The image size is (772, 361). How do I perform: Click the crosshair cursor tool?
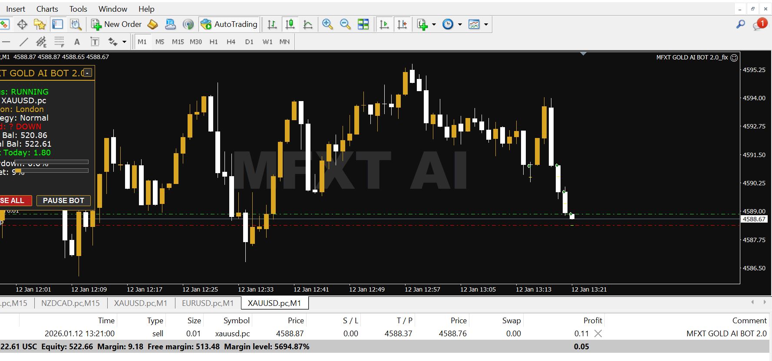pyautogui.click(x=22, y=25)
